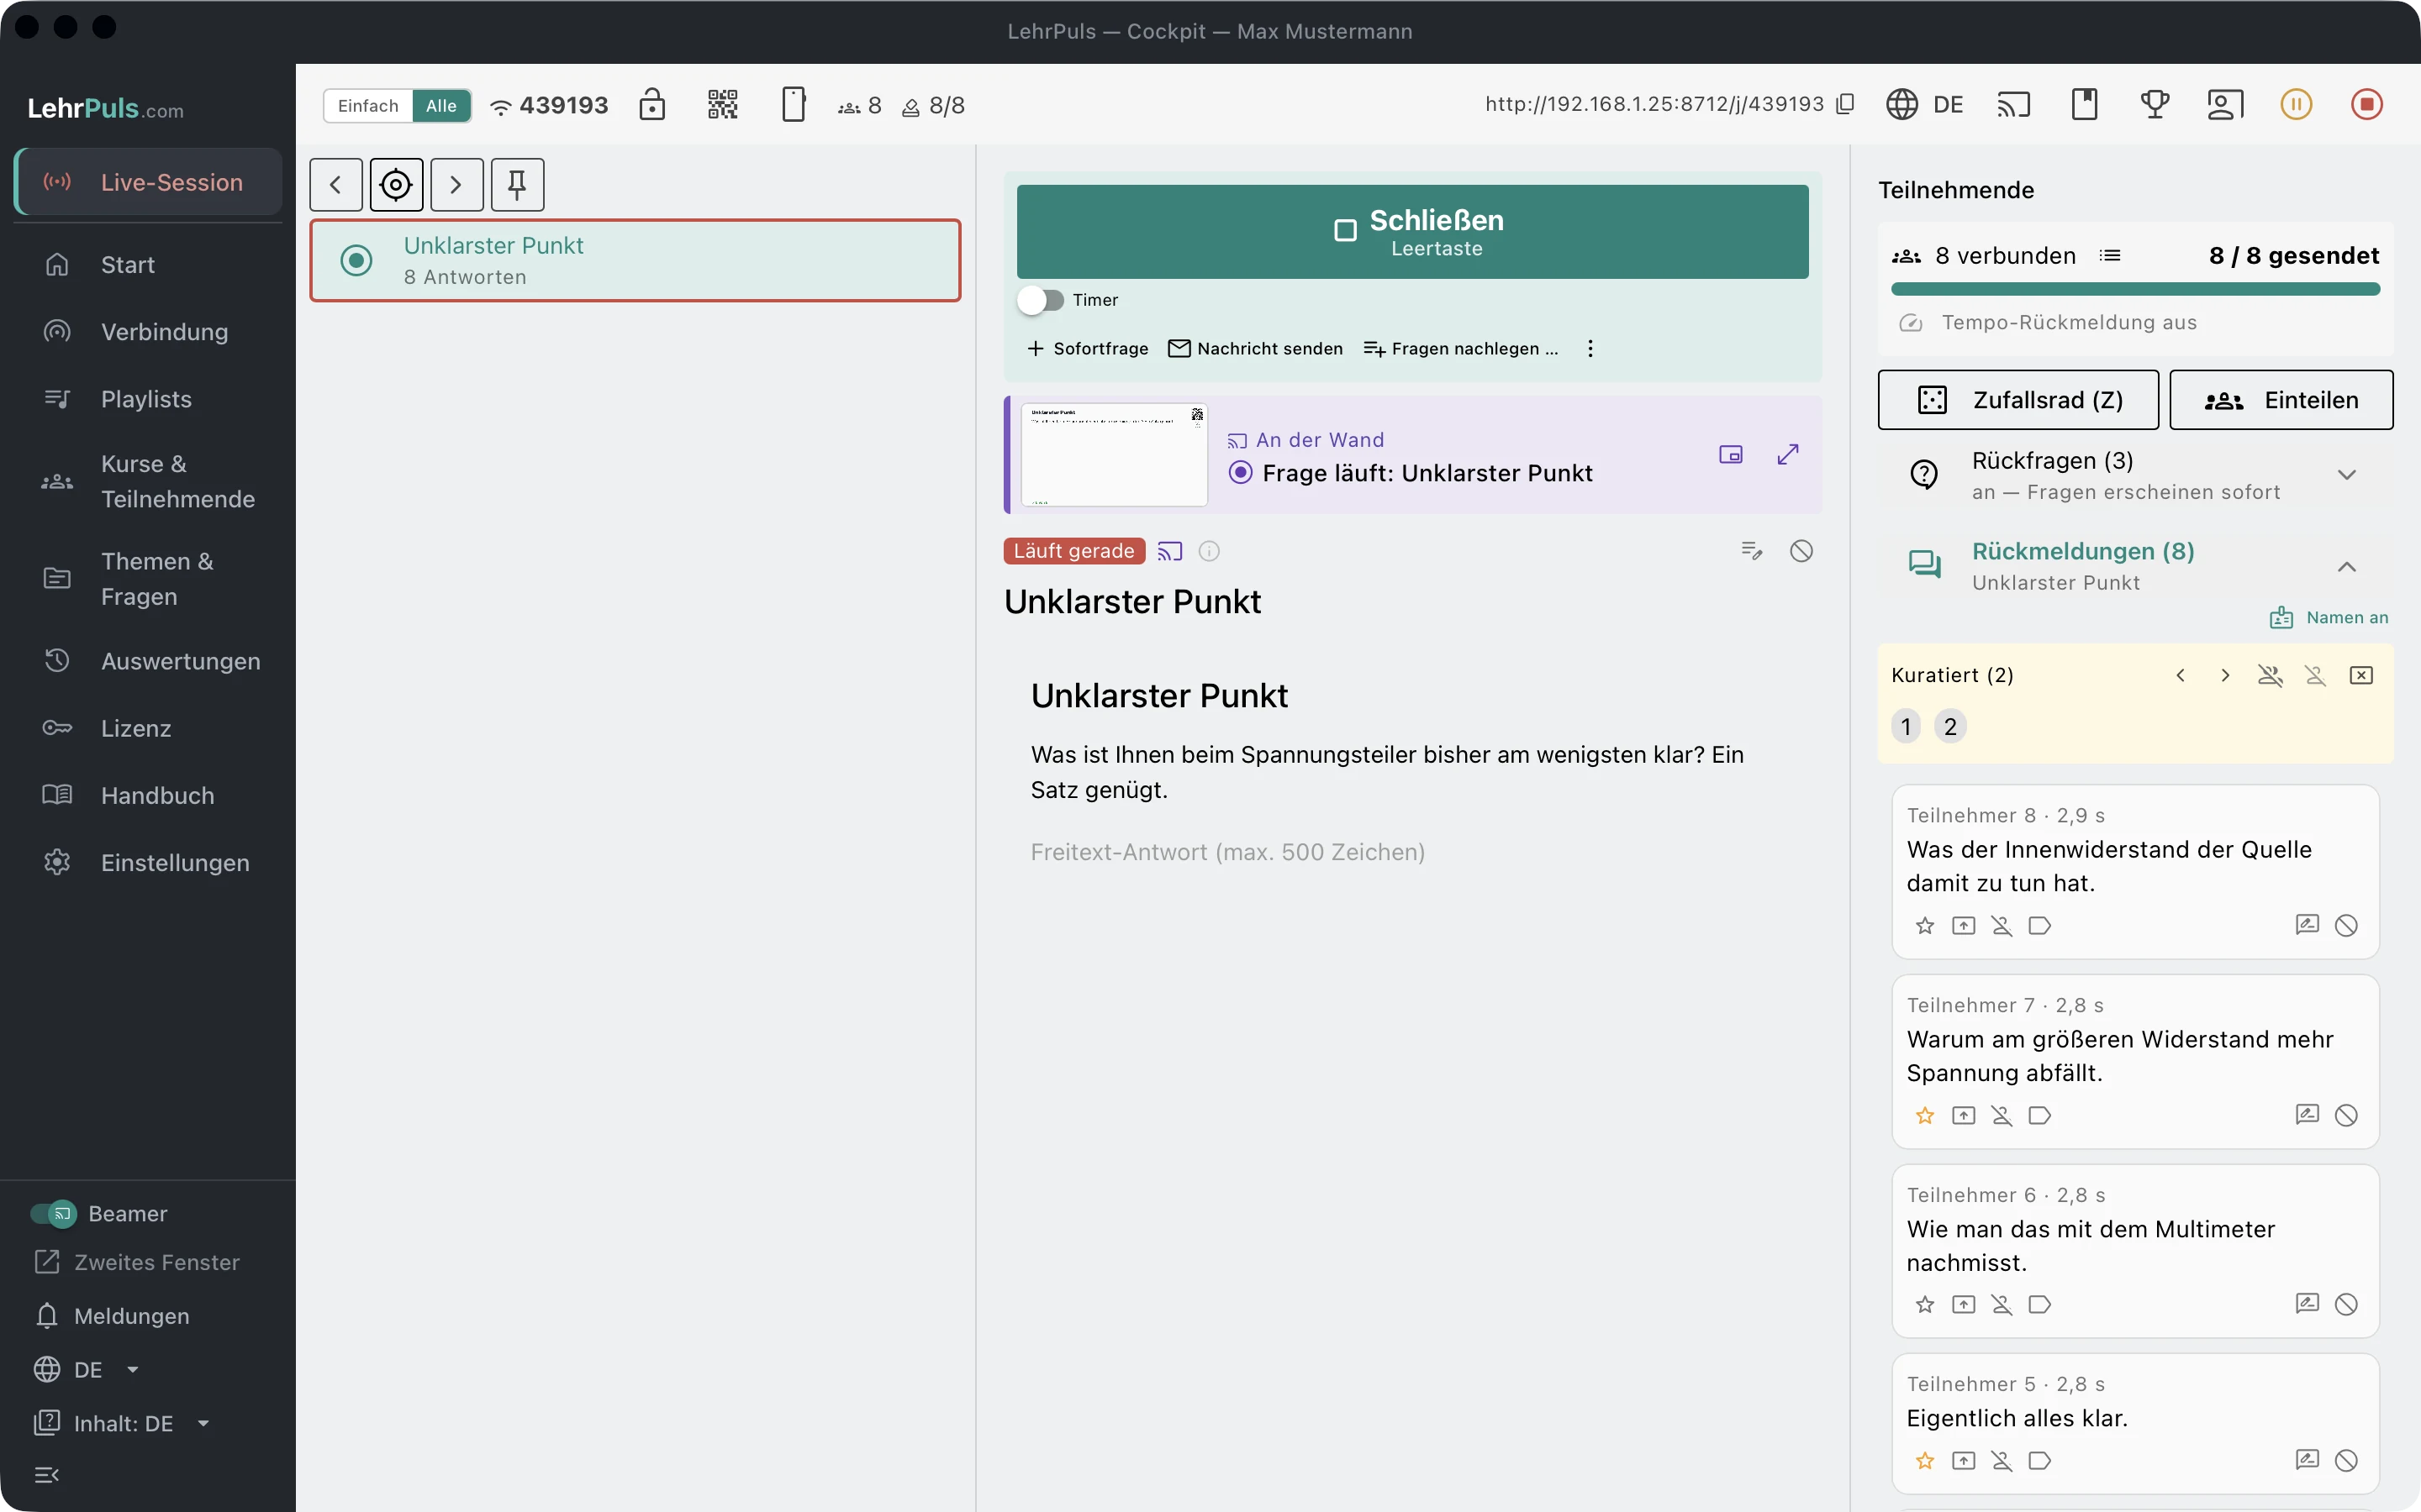Image resolution: width=2421 pixels, height=1512 pixels.
Task: Go to the next question
Action: 456,184
